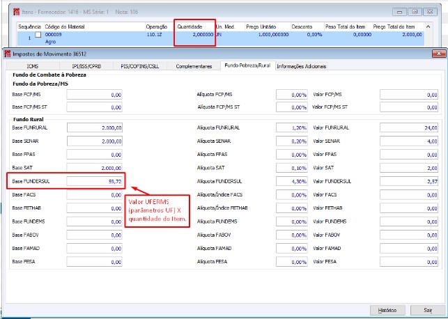Select the Base FCP/MS input field
448x319 pixels.
pyautogui.click(x=95, y=94)
